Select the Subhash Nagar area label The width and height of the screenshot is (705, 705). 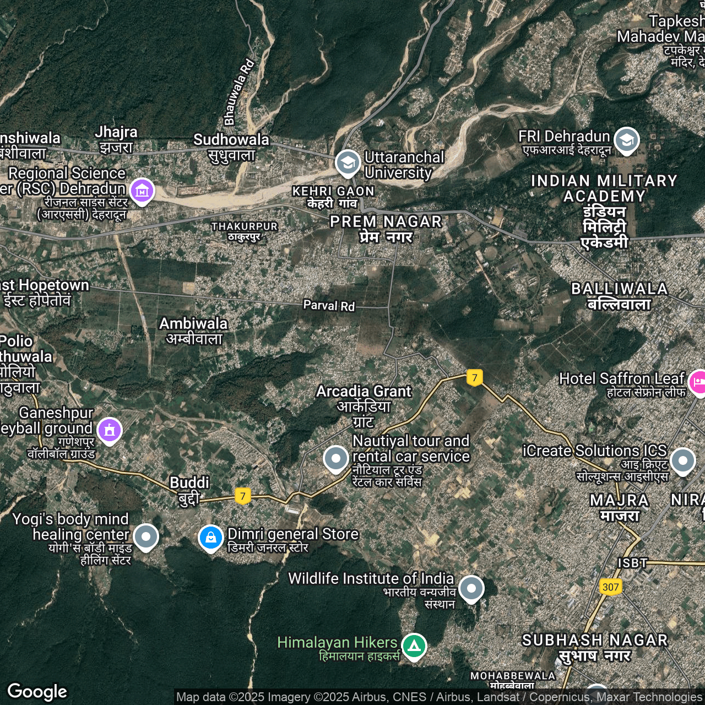[595, 647]
